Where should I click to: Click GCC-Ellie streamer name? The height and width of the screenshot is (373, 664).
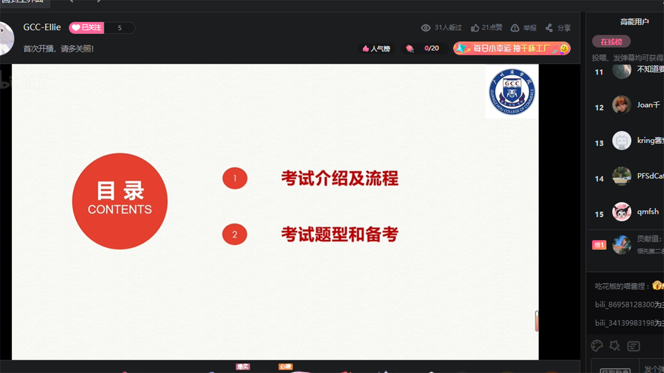coord(42,27)
